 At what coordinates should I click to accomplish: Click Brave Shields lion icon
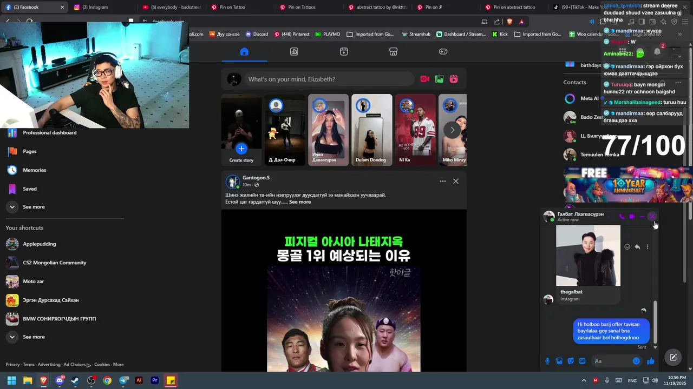[509, 22]
